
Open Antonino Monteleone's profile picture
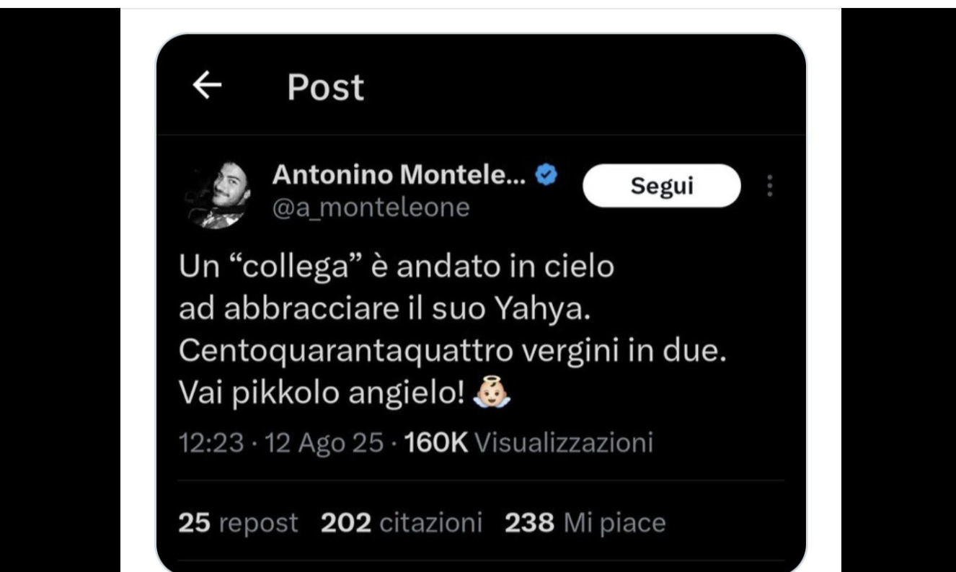click(x=218, y=195)
